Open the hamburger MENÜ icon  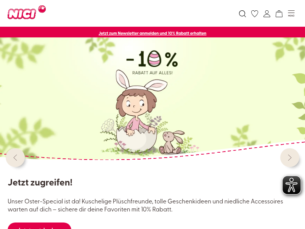[x=291, y=13]
